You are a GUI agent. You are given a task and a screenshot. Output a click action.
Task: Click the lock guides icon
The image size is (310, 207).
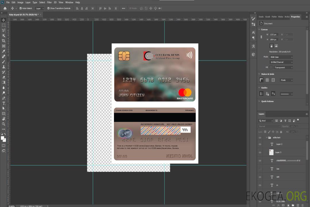(267, 94)
